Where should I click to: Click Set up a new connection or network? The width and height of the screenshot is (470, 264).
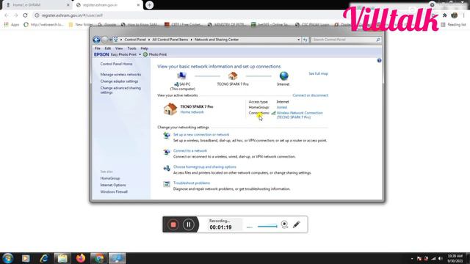[x=201, y=135]
